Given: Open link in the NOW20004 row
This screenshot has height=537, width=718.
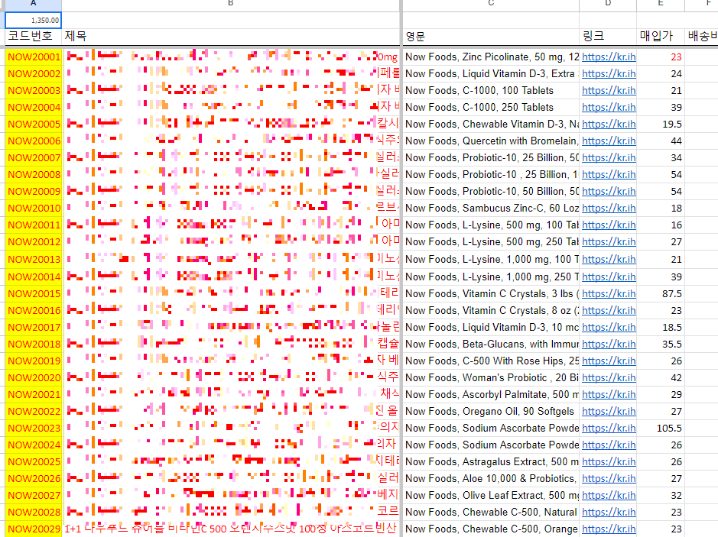Looking at the screenshot, I should point(609,107).
